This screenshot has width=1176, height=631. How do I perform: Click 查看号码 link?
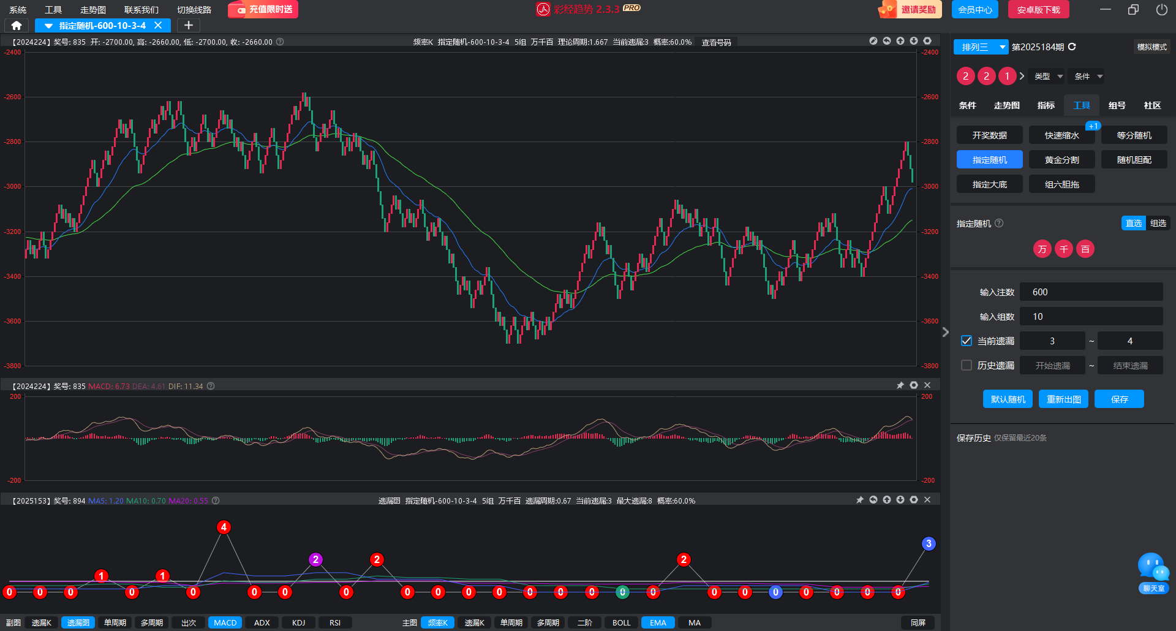tap(717, 42)
